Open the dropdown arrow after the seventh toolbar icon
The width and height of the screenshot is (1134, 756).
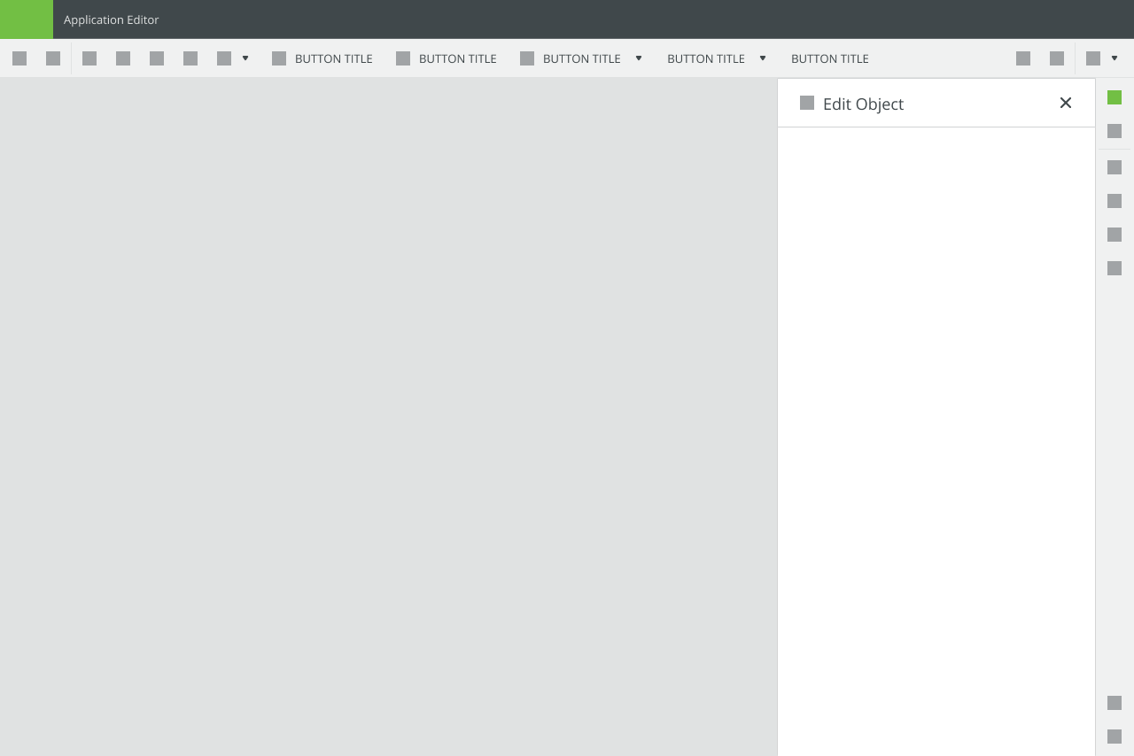245,58
